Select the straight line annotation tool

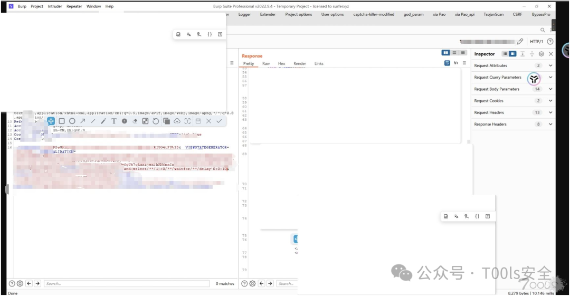tap(93, 121)
